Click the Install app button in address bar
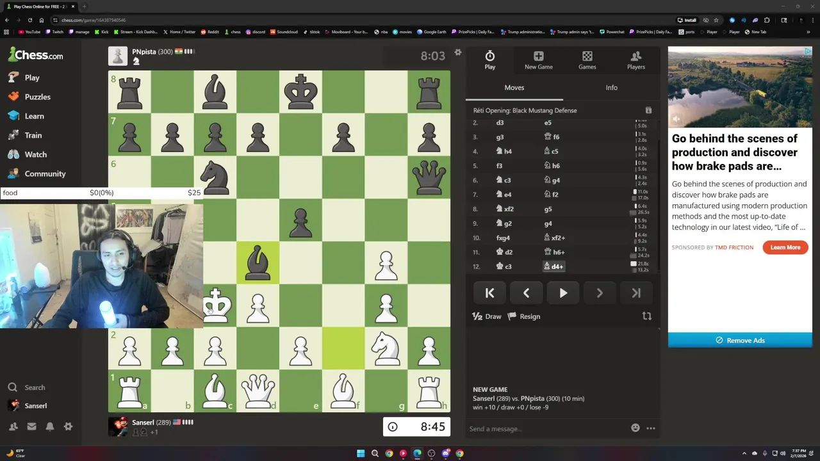The height and width of the screenshot is (461, 820). pos(687,20)
